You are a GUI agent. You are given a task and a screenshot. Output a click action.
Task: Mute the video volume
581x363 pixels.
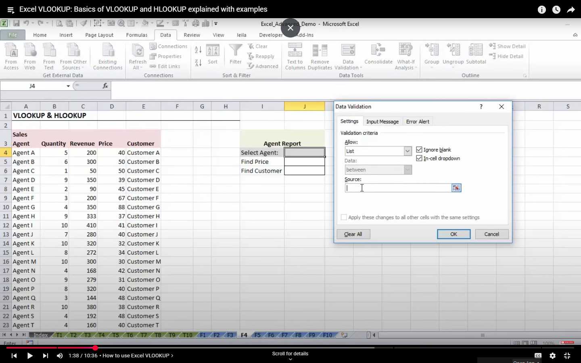(x=60, y=356)
